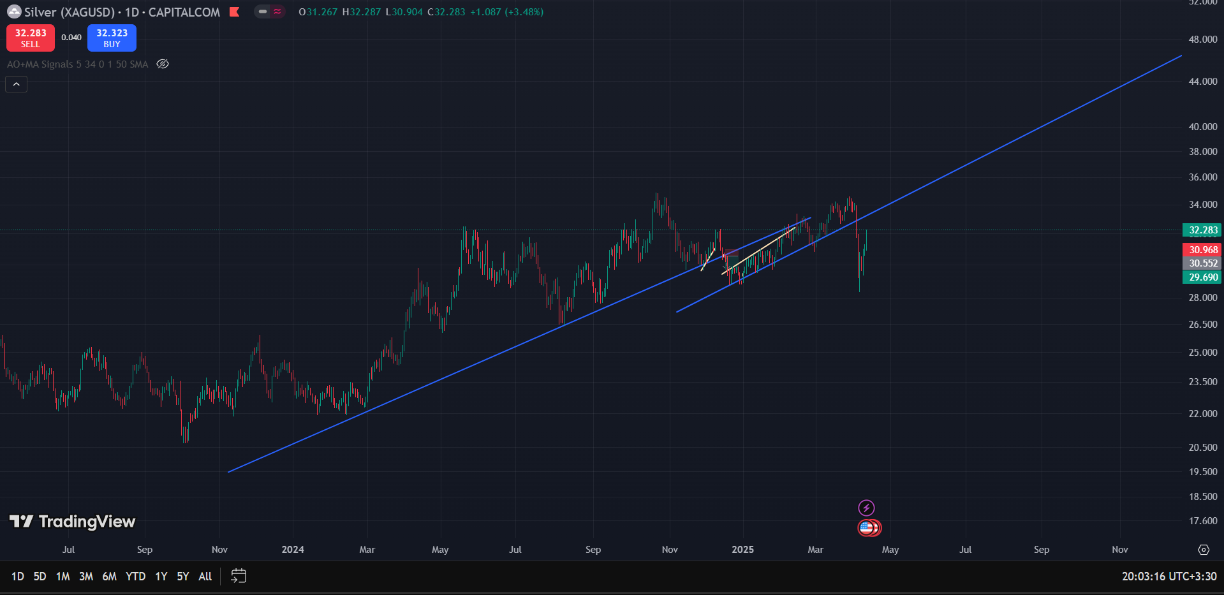
Task: Collapse the indicator legend with chevron button
Action: (17, 84)
